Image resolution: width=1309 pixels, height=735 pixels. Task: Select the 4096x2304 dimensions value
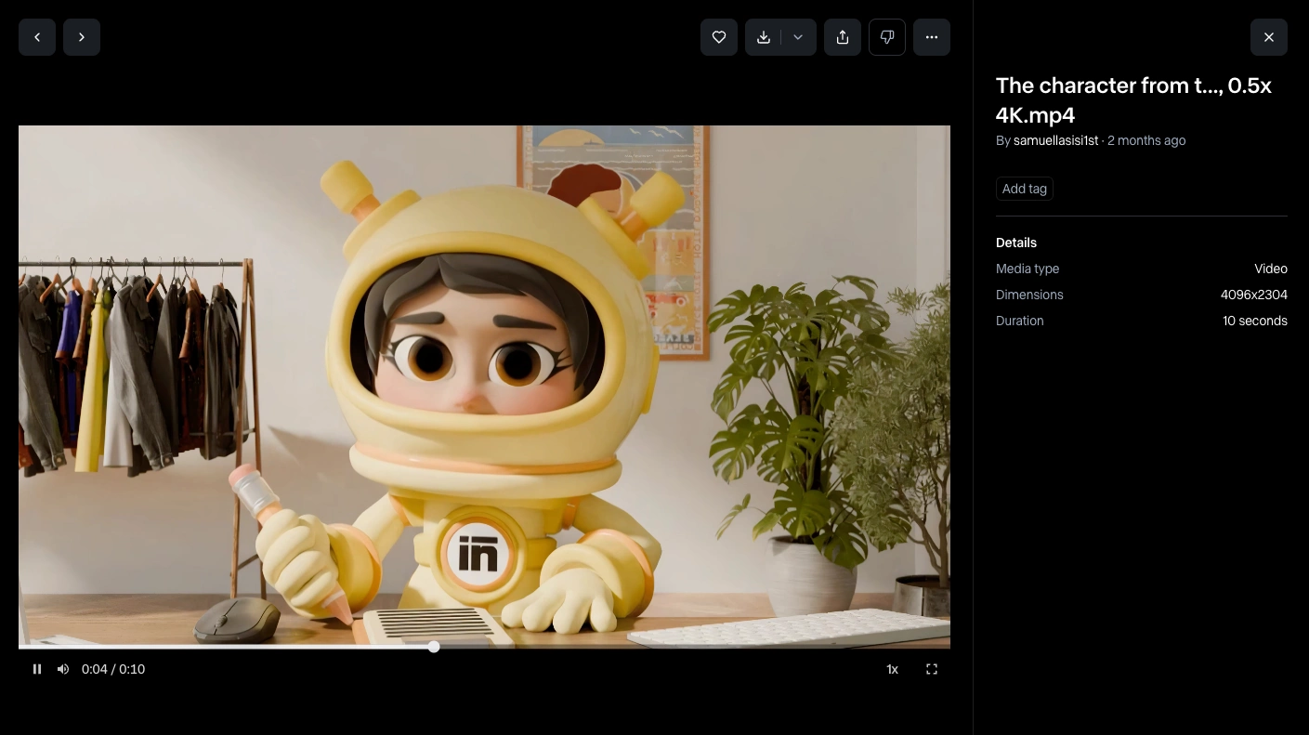1254,295
